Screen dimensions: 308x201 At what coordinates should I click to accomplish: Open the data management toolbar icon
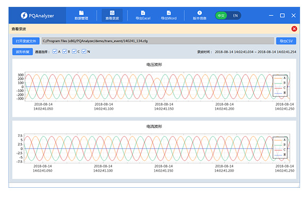[81, 13]
